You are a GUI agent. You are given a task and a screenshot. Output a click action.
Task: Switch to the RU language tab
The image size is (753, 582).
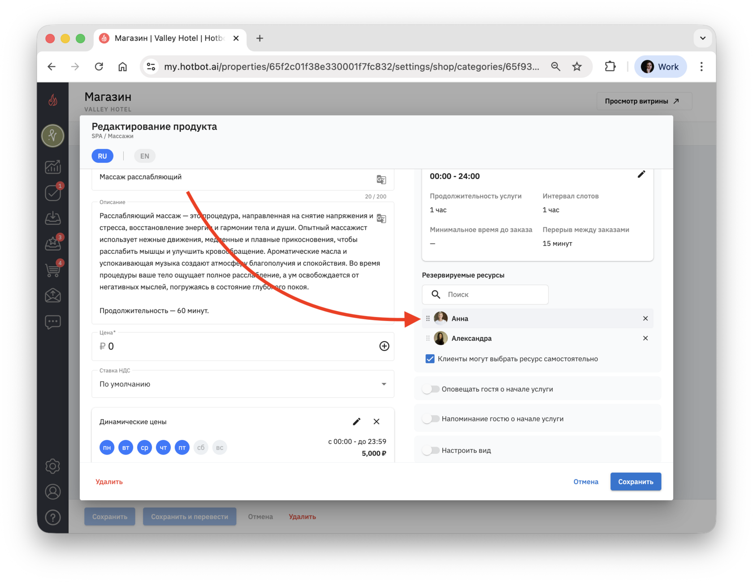click(102, 156)
